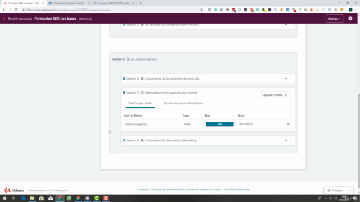Click the Session 8 video type icon
The image size is (360, 202).
tap(142, 140)
